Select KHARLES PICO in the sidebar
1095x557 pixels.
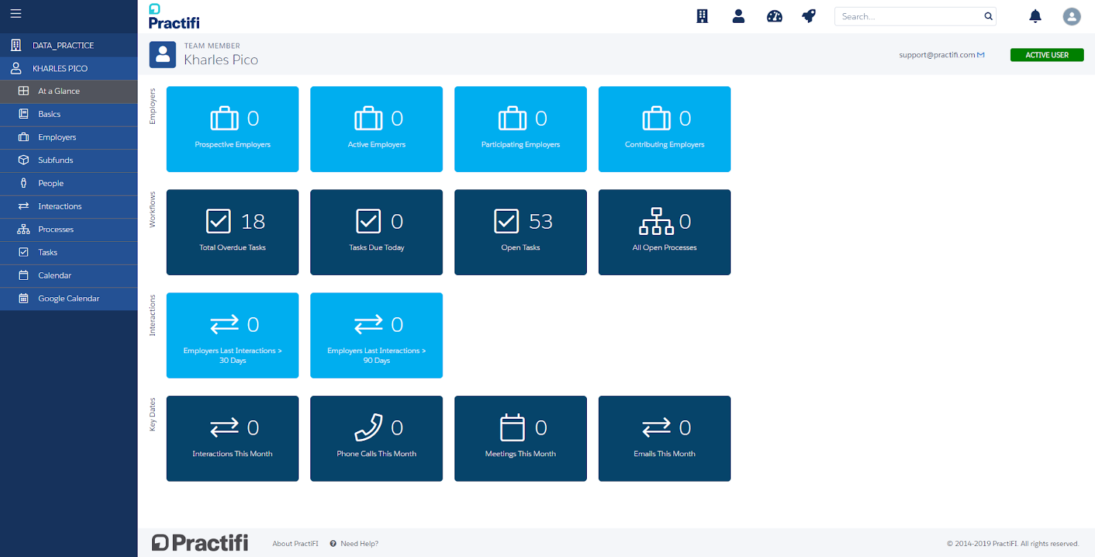(x=68, y=68)
